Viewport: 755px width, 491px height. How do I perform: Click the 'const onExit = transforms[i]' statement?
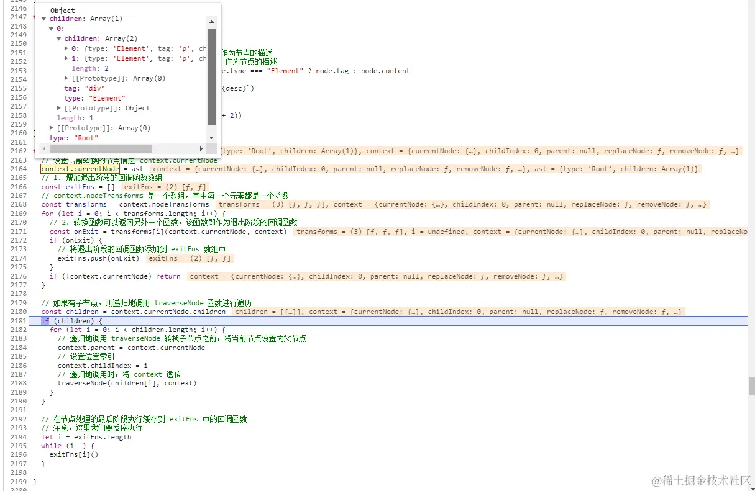point(168,232)
